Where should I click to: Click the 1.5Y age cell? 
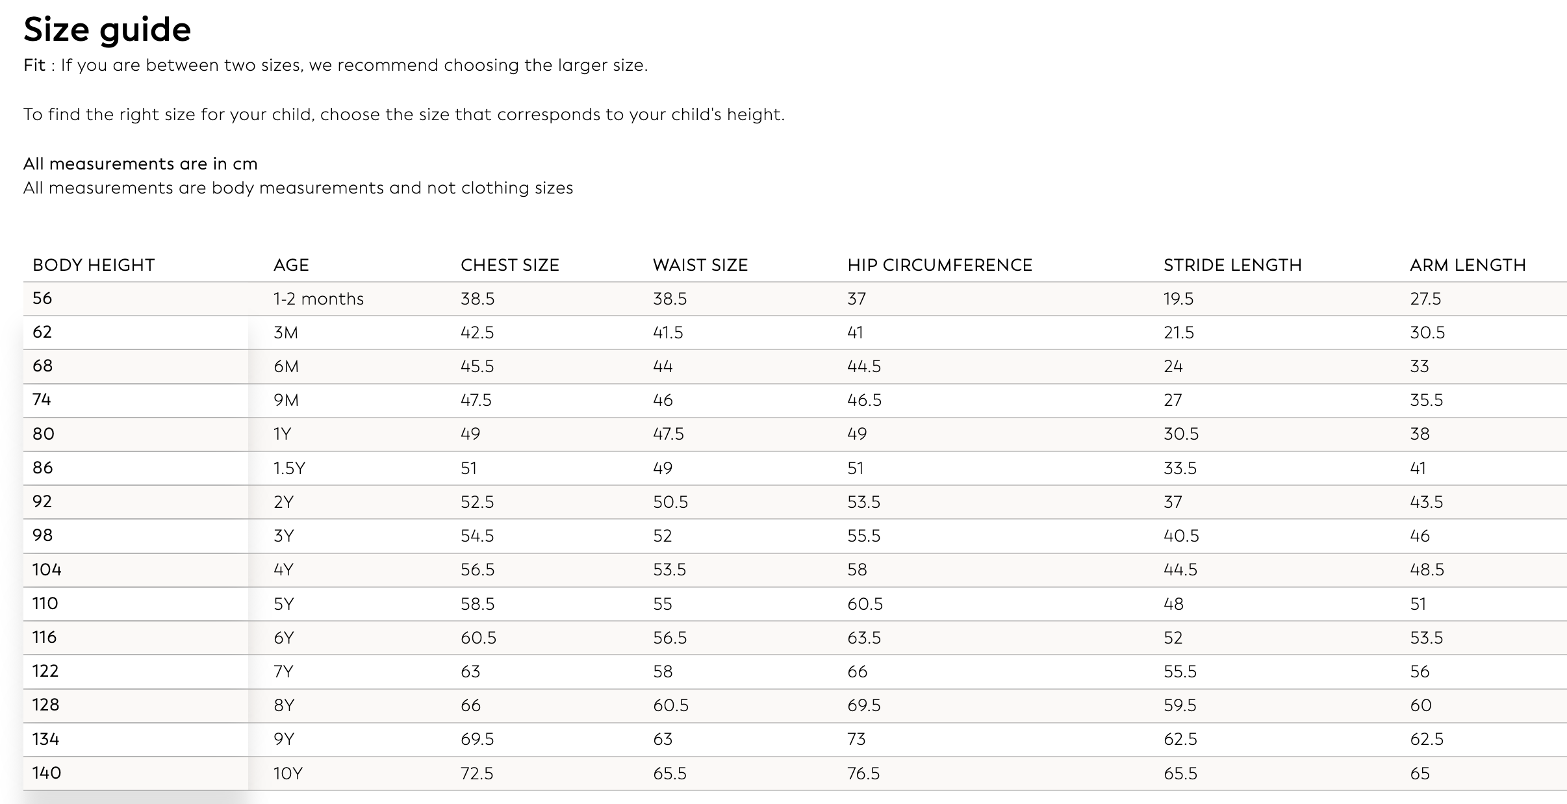289,468
